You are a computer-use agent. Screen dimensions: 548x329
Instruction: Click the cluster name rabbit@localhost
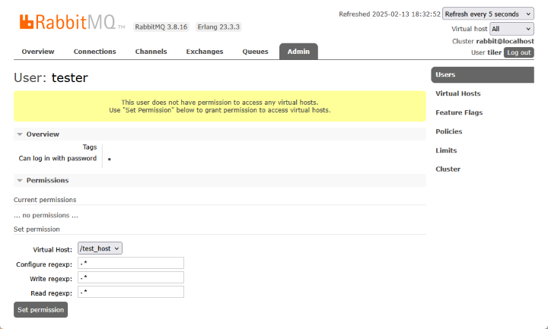505,41
